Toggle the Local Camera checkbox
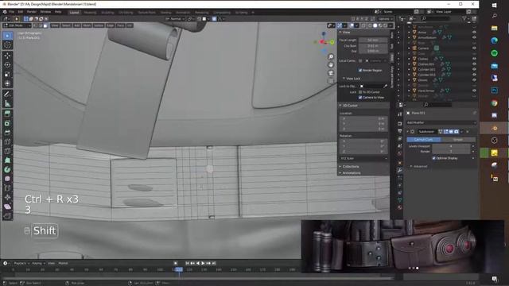Viewport: 509px width, 286px height. tap(360, 60)
